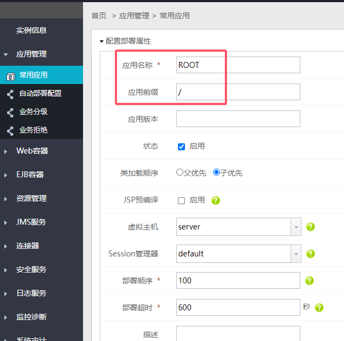
Task: Open 实例信息 in the sidebar
Action: 31,30
